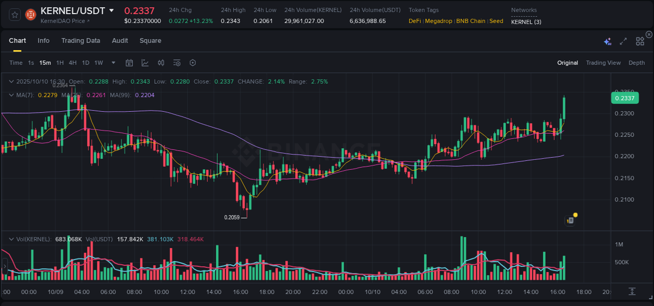654x306 pixels.
Task: Switch to the Depth chart view
Action: (636, 63)
